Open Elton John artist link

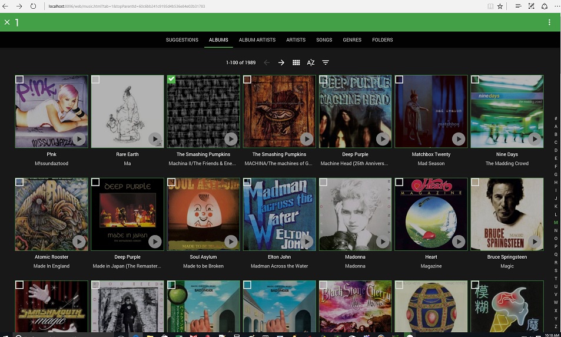[280, 257]
